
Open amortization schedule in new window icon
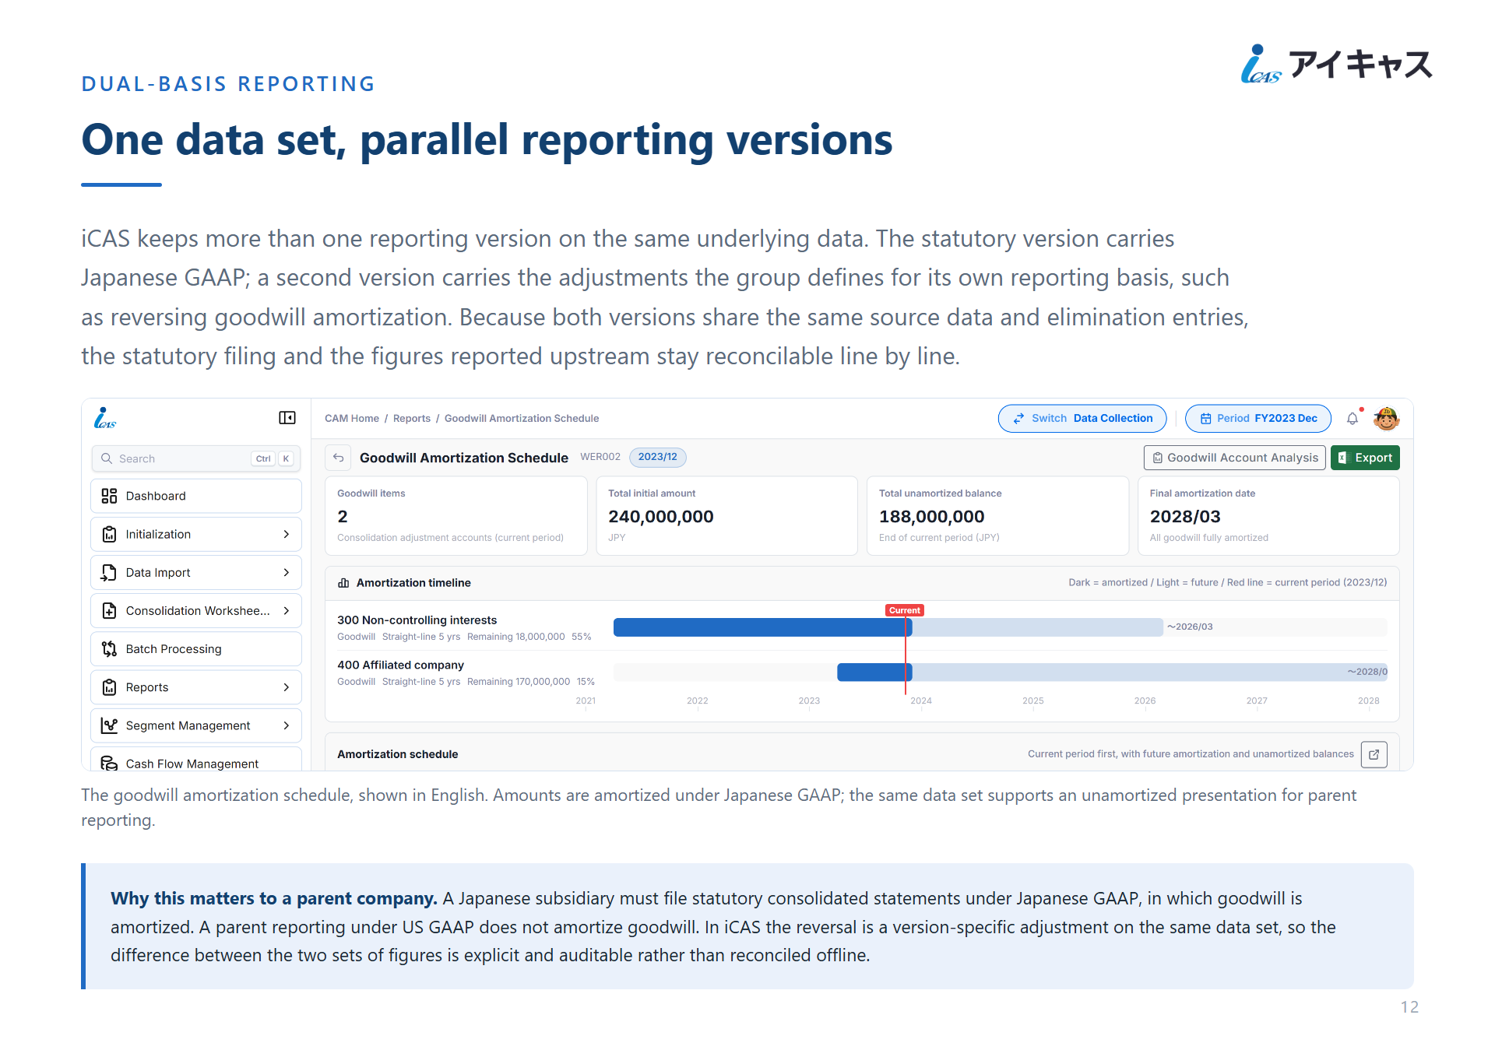coord(1374,754)
